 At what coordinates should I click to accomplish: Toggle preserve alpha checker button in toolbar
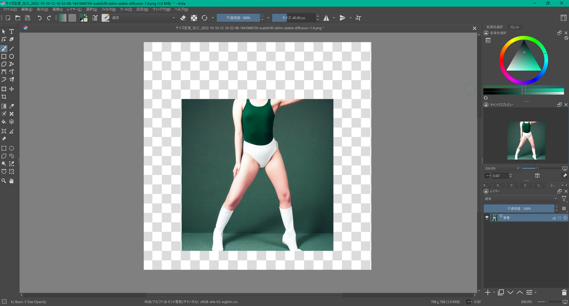(x=194, y=18)
